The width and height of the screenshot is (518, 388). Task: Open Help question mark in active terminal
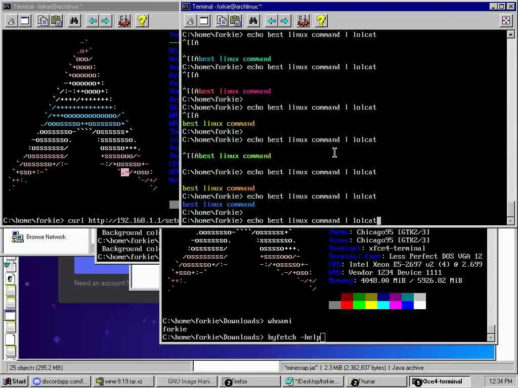pyautogui.click(x=321, y=21)
